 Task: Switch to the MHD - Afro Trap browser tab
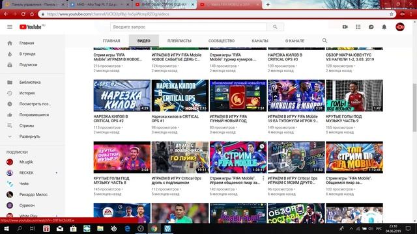click(98, 5)
